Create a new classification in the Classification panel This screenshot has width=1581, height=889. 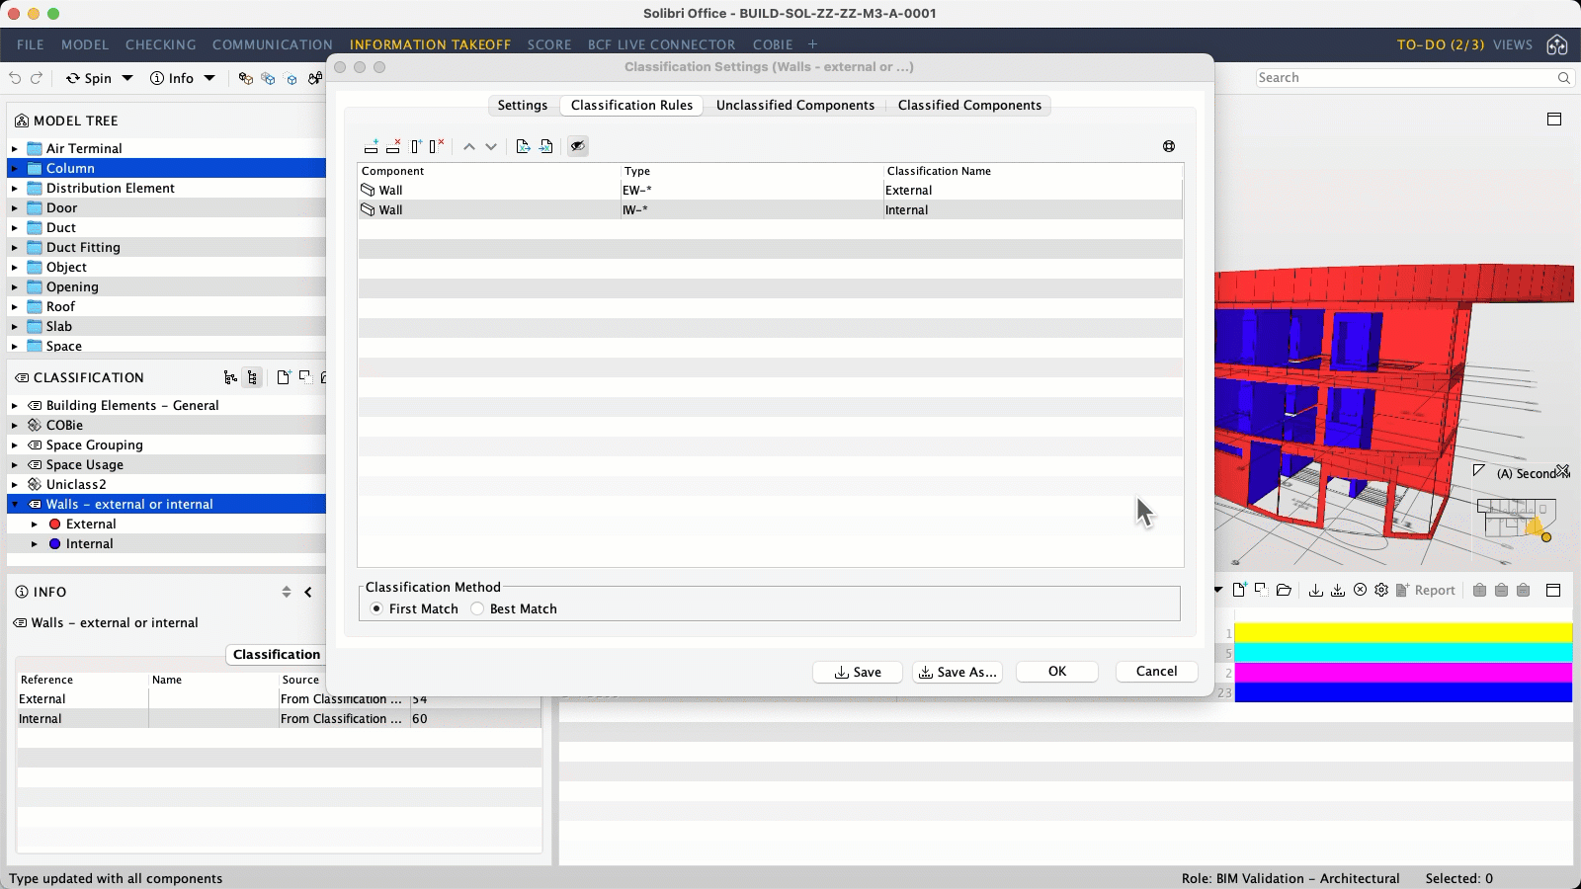coord(284,376)
